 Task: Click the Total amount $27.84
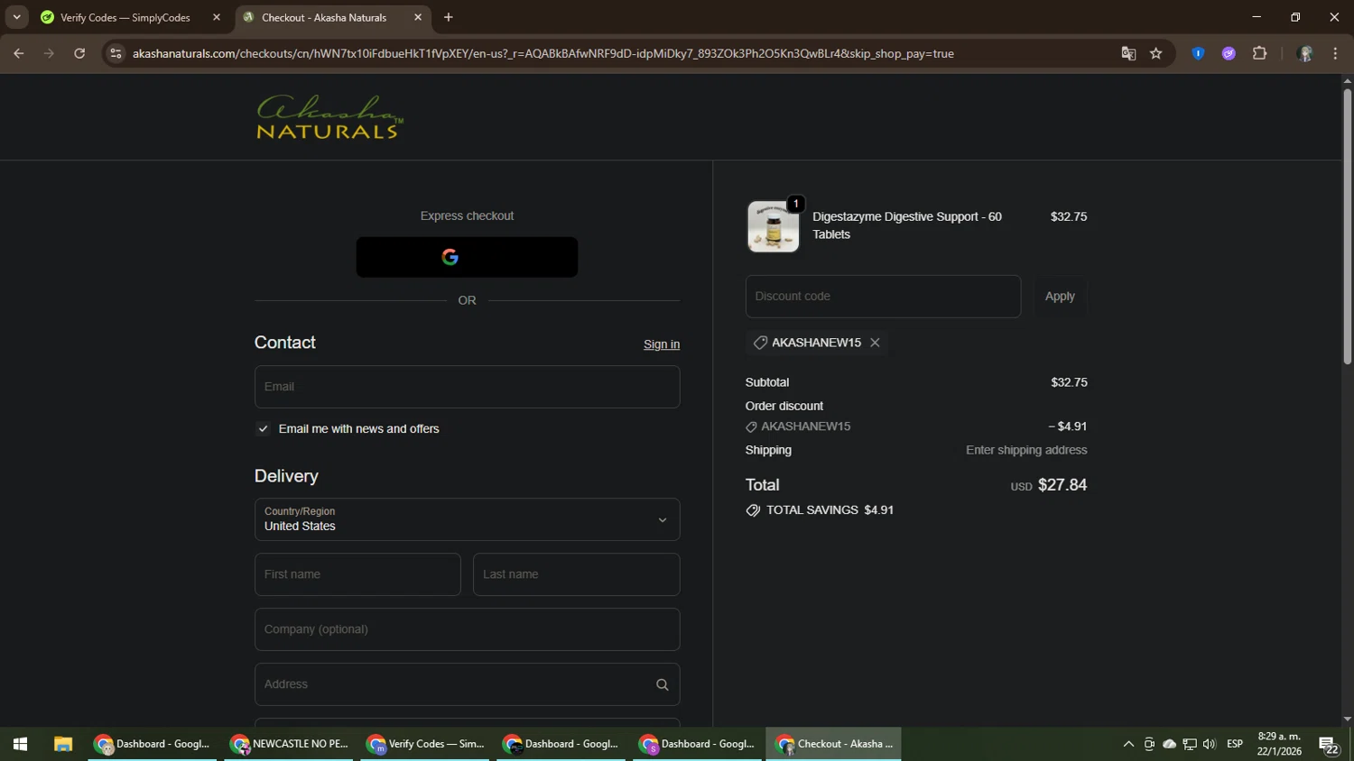point(1062,485)
